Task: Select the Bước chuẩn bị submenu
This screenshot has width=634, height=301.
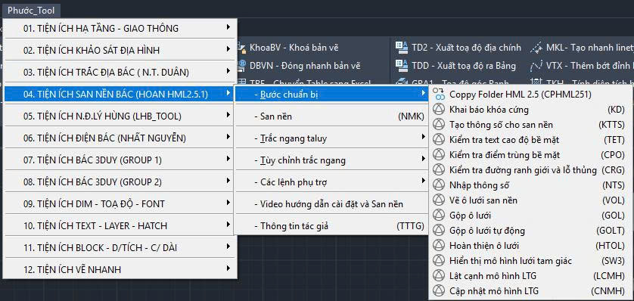Action: (x=331, y=94)
